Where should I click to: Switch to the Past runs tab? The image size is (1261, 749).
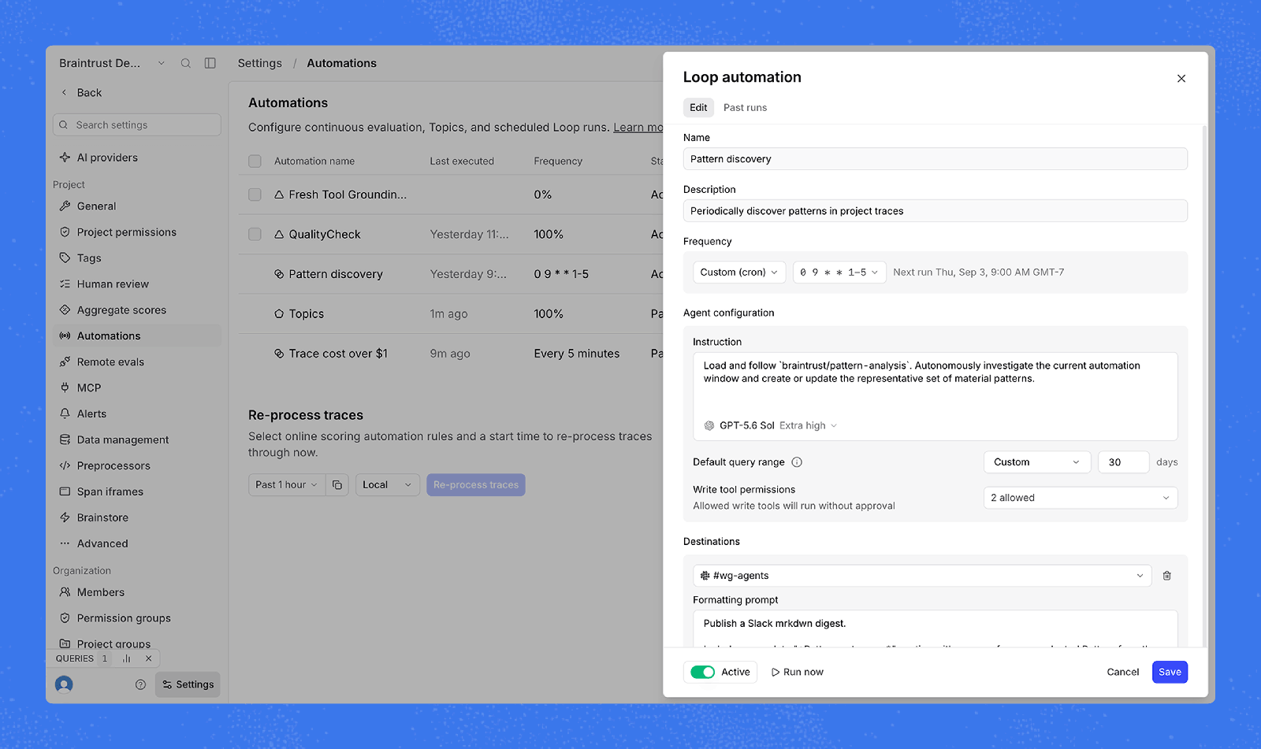pyautogui.click(x=745, y=108)
